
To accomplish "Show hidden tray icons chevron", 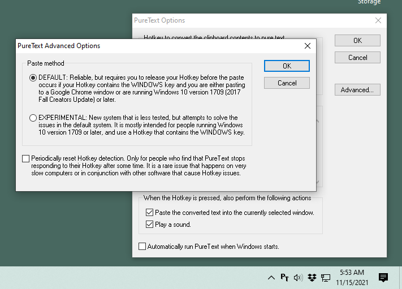I will coord(271,278).
